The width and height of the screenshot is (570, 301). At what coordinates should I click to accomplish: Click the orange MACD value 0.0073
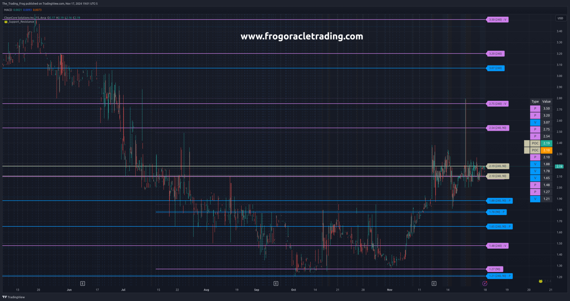[37, 10]
